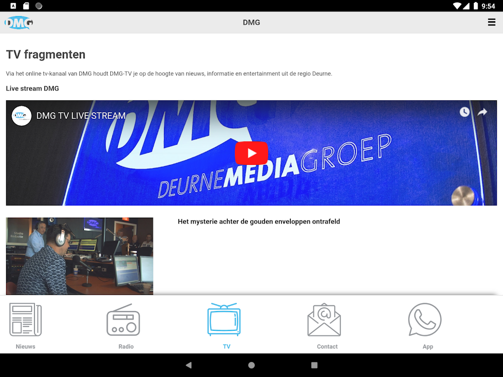Viewport: 503px width, 377px height.
Task: Click the share arrow on video
Action: 482,112
